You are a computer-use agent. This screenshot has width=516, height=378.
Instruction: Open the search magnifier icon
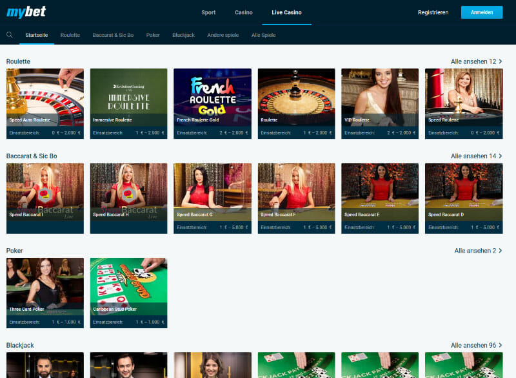pos(8,35)
